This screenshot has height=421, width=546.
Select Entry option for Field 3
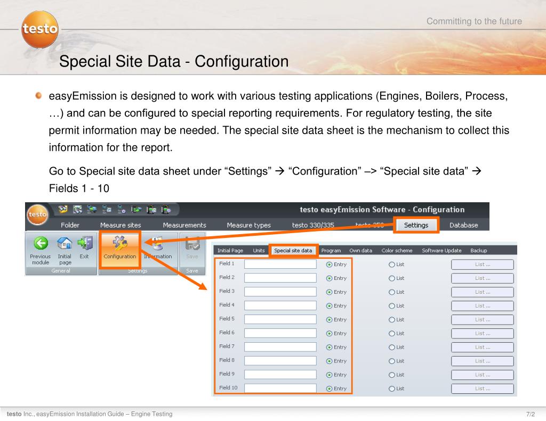[x=329, y=292]
